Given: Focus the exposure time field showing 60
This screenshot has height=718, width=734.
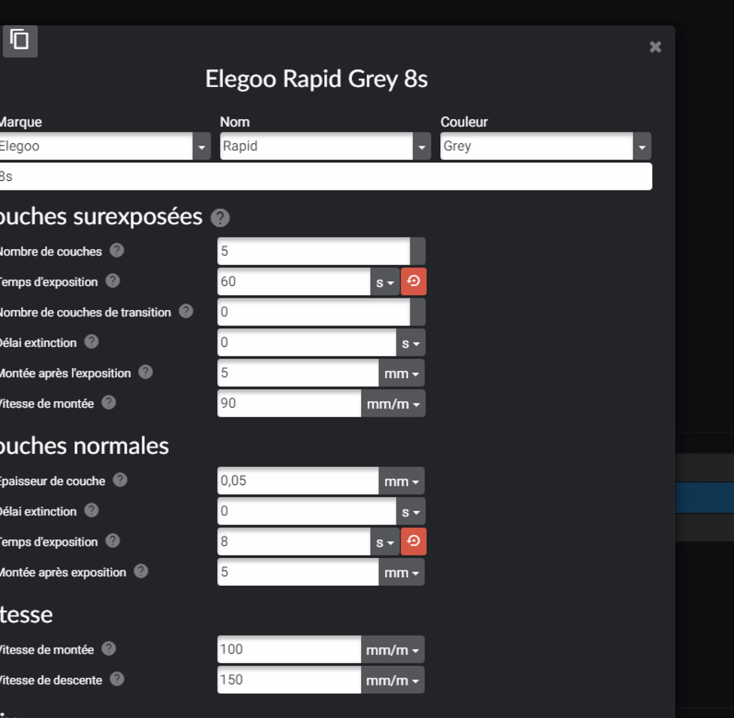Looking at the screenshot, I should click(x=294, y=282).
